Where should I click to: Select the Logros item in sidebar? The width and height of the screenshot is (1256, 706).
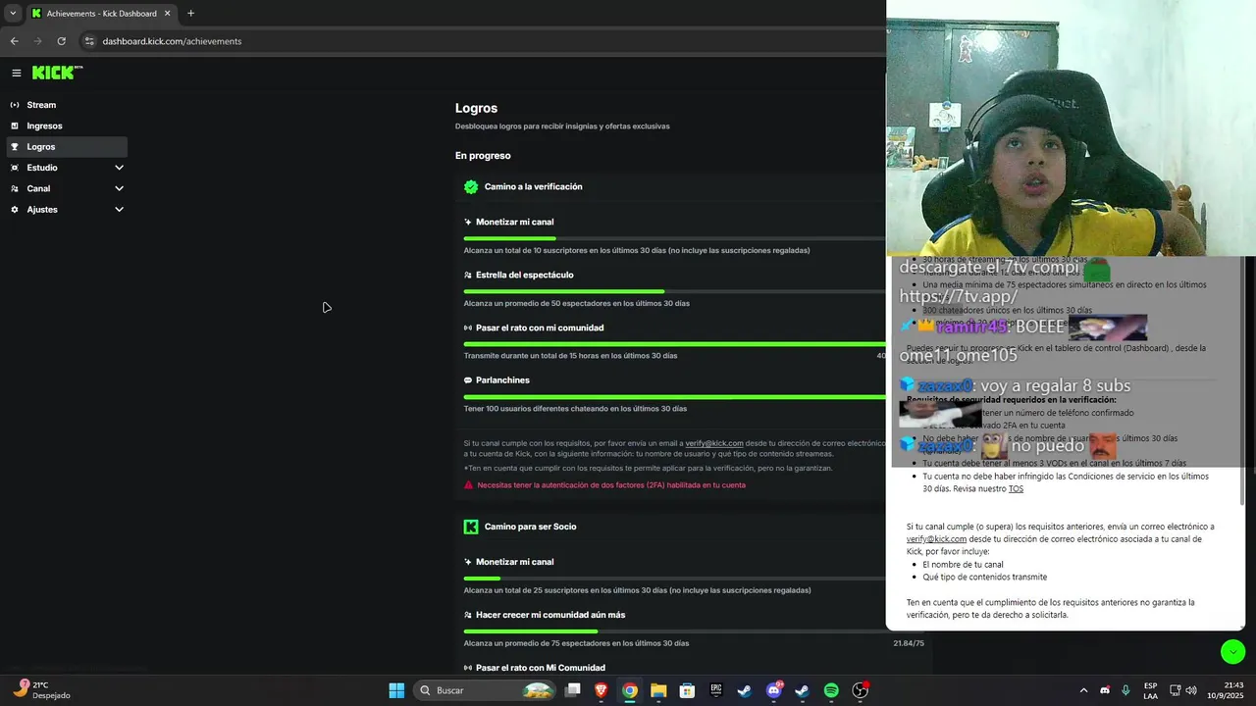(67, 147)
